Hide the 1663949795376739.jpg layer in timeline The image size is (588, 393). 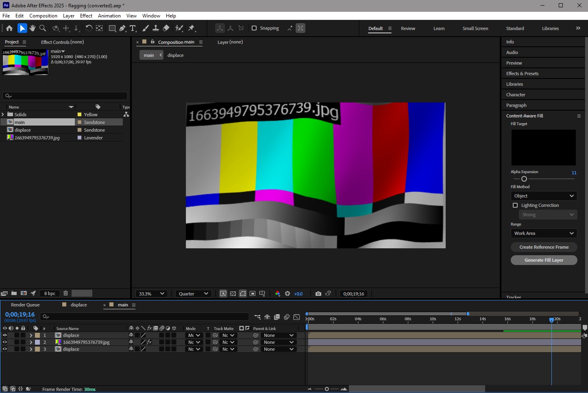5,342
